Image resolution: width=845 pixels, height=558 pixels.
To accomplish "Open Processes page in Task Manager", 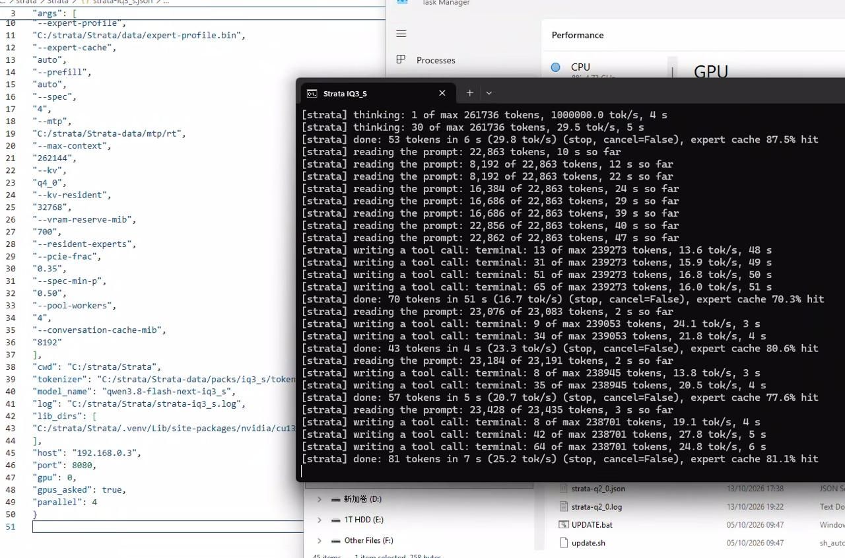I will pyautogui.click(x=436, y=60).
